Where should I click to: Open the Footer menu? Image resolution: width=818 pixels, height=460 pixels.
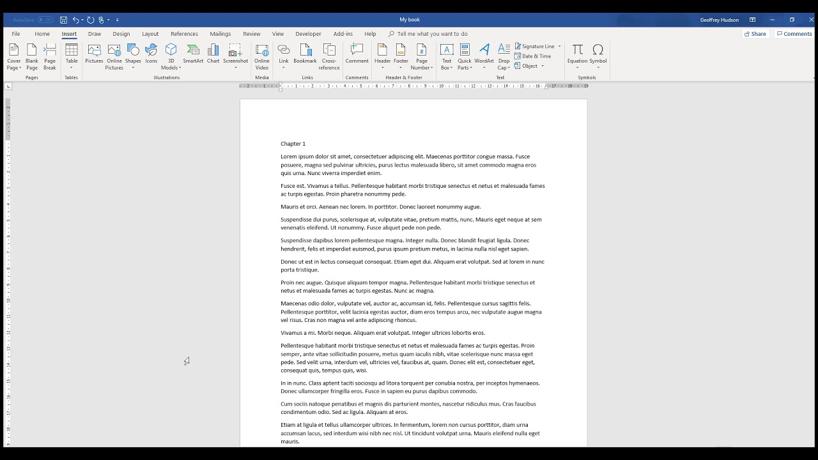point(401,57)
